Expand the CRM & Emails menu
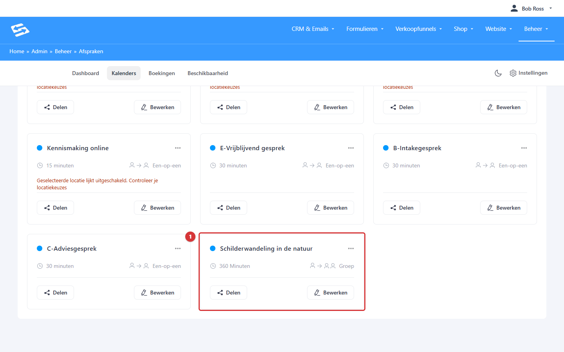The height and width of the screenshot is (352, 564). pyautogui.click(x=313, y=29)
